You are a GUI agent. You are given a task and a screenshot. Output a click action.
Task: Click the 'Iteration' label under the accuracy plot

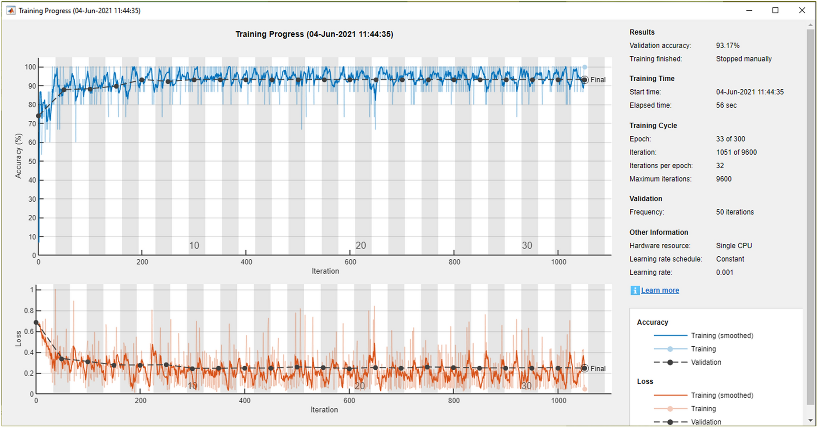click(325, 271)
